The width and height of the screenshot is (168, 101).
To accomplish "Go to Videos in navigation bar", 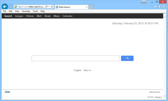I will coord(30,16).
